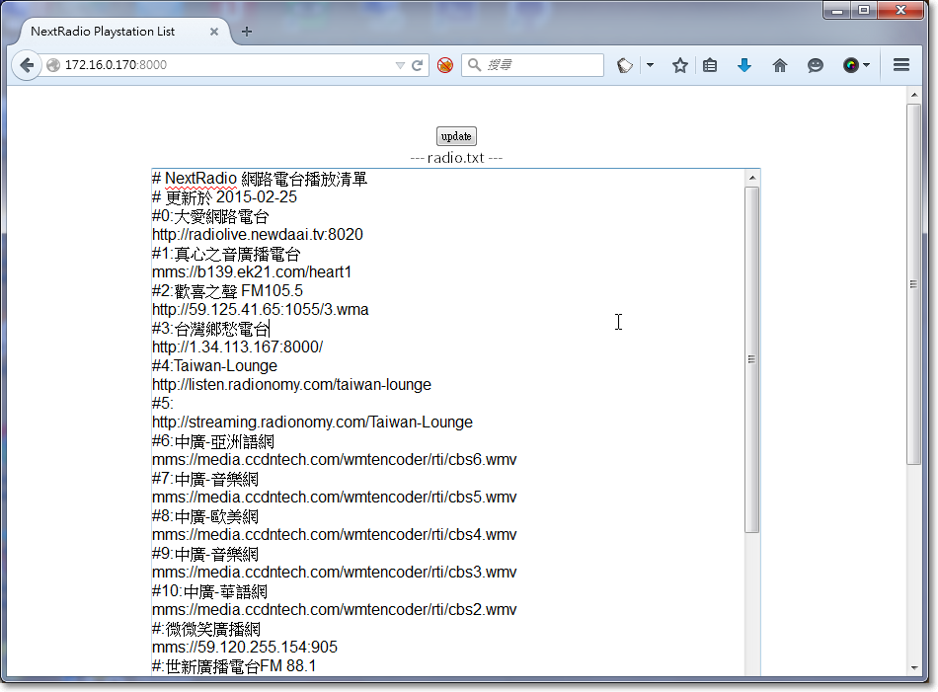This screenshot has width=938, height=692.
Task: Click the page scrollbar down arrow
Action: [x=913, y=667]
